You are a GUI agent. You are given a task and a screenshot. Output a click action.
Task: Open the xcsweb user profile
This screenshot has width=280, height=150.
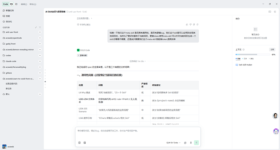click(x=8, y=147)
